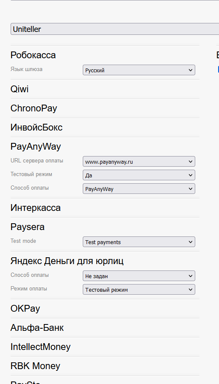The height and width of the screenshot is (384, 219).
Task: Change PayAnyWay Тестовый режим value Да
Action: (139, 175)
